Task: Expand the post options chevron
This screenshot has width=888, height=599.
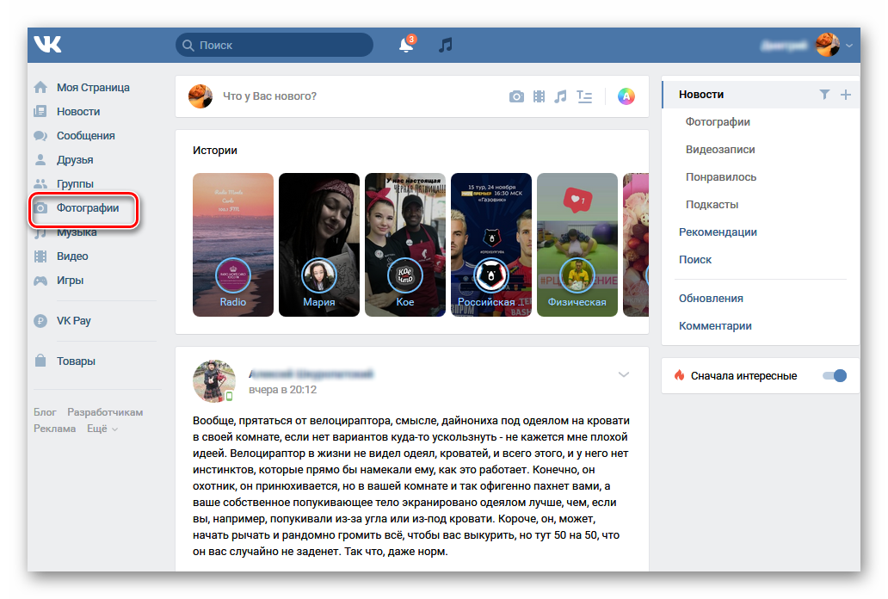Action: 624,374
